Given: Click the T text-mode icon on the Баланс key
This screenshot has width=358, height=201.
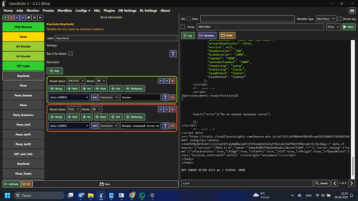Looking at the screenshot, I should (166, 97).
